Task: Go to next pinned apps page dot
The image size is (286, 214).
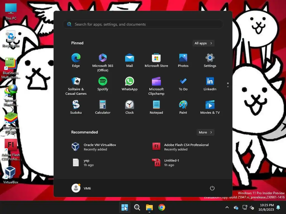Action: (228, 86)
